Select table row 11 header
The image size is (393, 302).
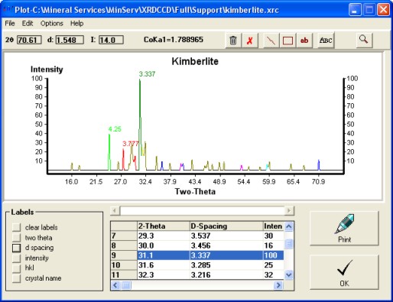pos(124,274)
